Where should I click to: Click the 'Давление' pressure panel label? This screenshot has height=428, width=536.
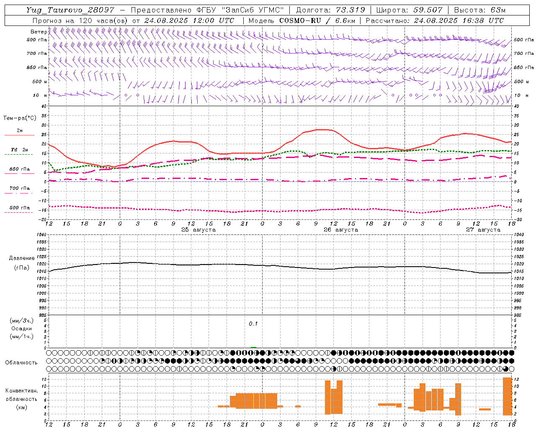pyautogui.click(x=22, y=258)
